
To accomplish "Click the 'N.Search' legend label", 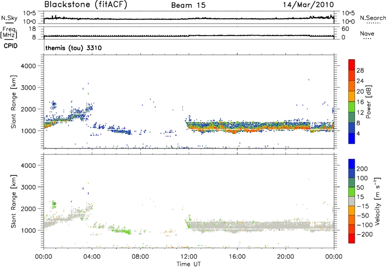I will [x=372, y=18].
